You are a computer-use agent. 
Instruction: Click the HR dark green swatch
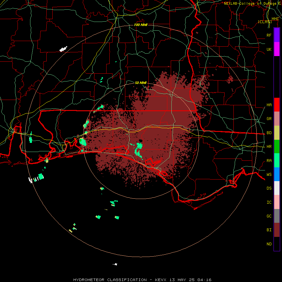point(277,147)
